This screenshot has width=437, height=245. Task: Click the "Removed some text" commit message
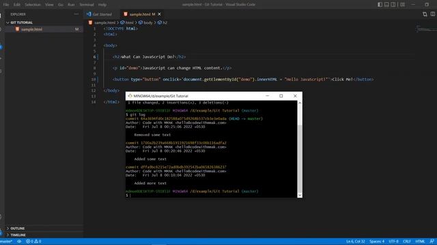(x=152, y=135)
